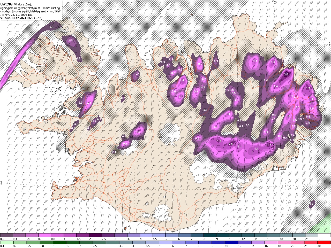Pick darkest purple upper swatch between 2 and 2.5
Screen dimensions: 331x248
point(95,235)
